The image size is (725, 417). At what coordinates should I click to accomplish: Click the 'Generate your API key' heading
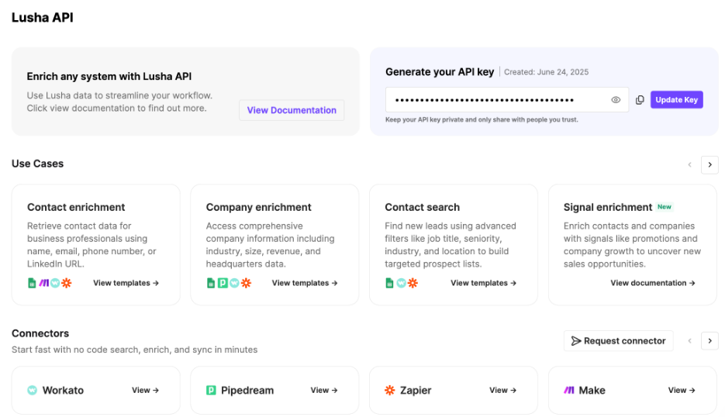point(440,72)
